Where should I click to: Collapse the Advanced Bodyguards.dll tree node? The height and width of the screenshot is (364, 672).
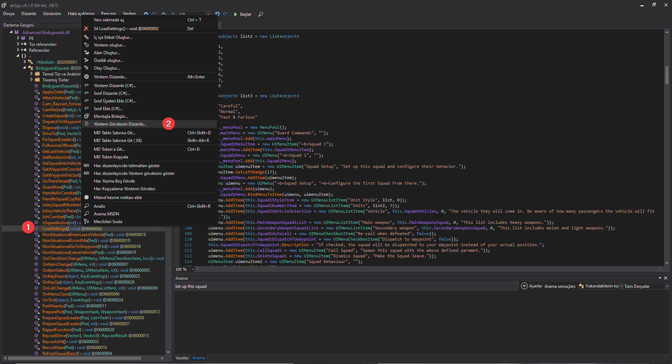point(11,32)
